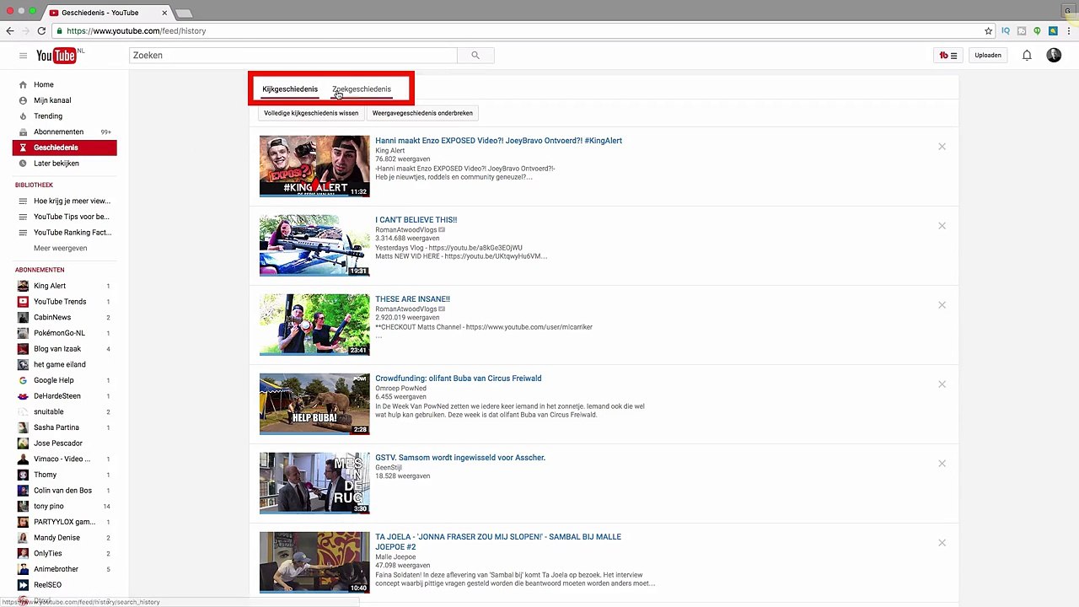Reload the page
This screenshot has height=607, width=1079.
click(41, 31)
